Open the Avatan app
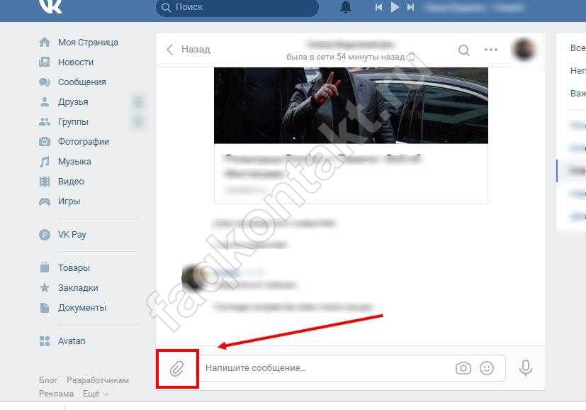Image resolution: width=586 pixels, height=410 pixels. point(72,340)
